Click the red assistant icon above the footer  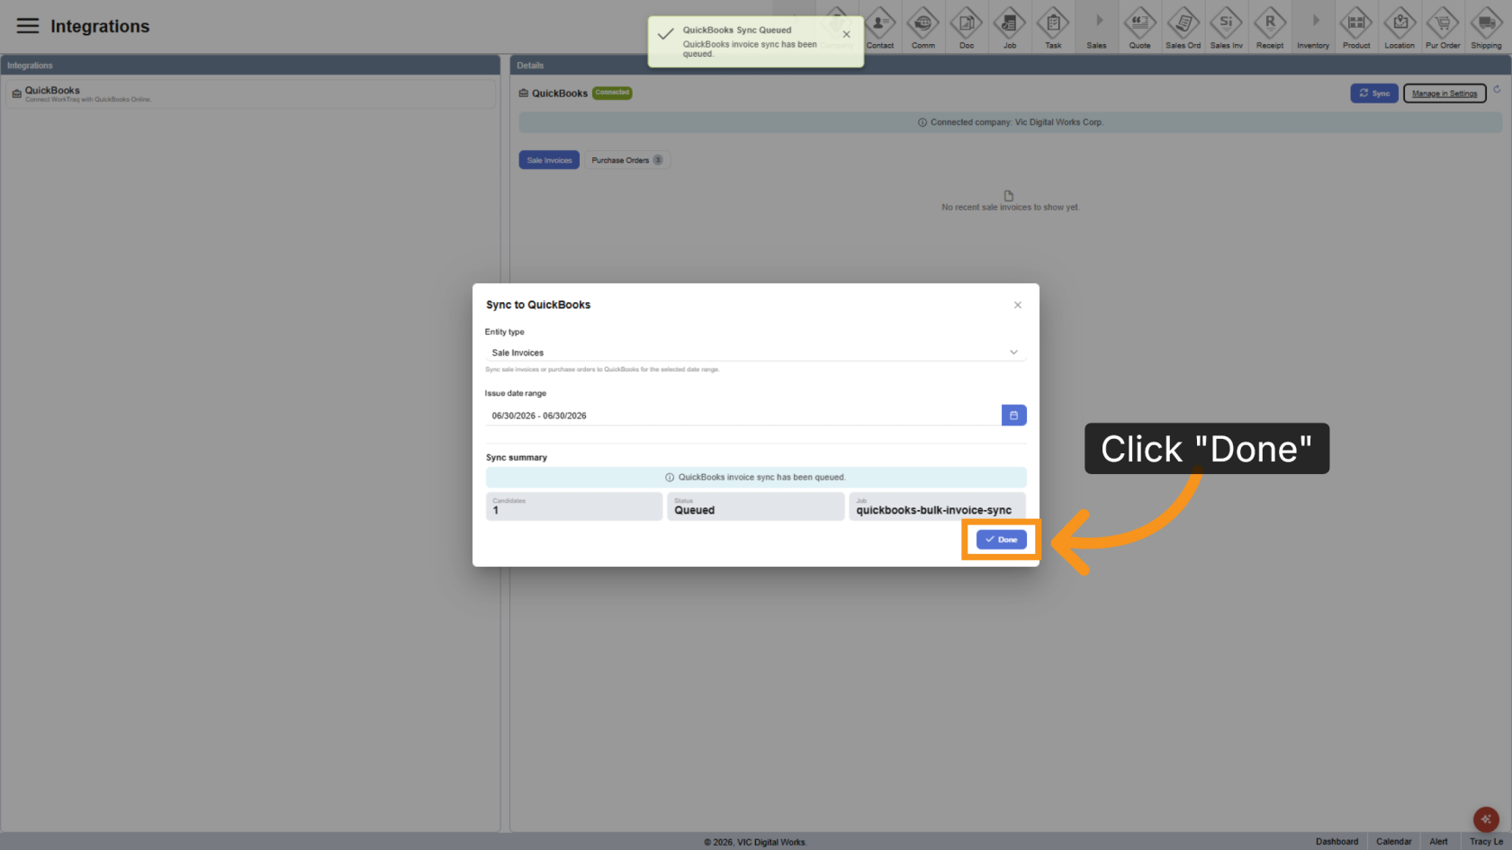point(1486,819)
